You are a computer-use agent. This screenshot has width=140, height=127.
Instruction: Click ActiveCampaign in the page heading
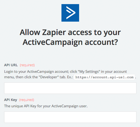coord(53,42)
